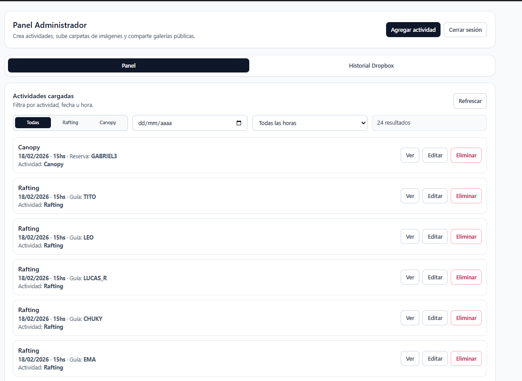The width and height of the screenshot is (522, 381).
Task: Open the calendar picker icon in date field
Action: [239, 123]
